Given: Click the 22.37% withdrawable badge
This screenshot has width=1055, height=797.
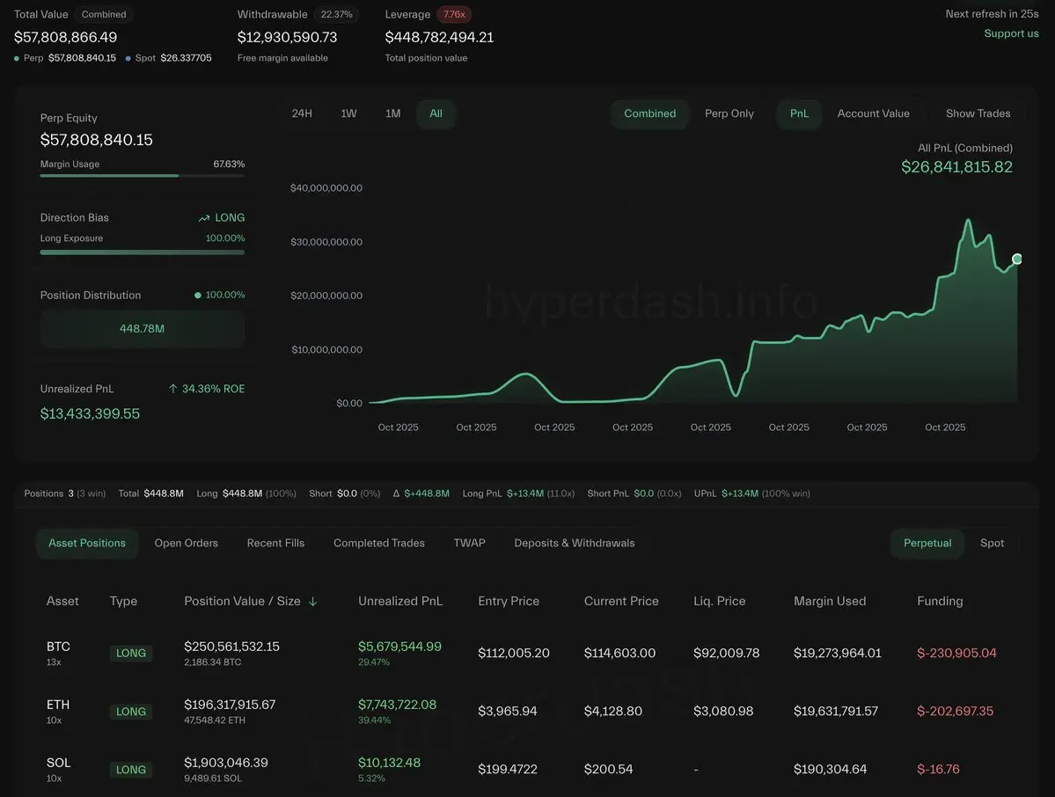Looking at the screenshot, I should click(x=337, y=15).
